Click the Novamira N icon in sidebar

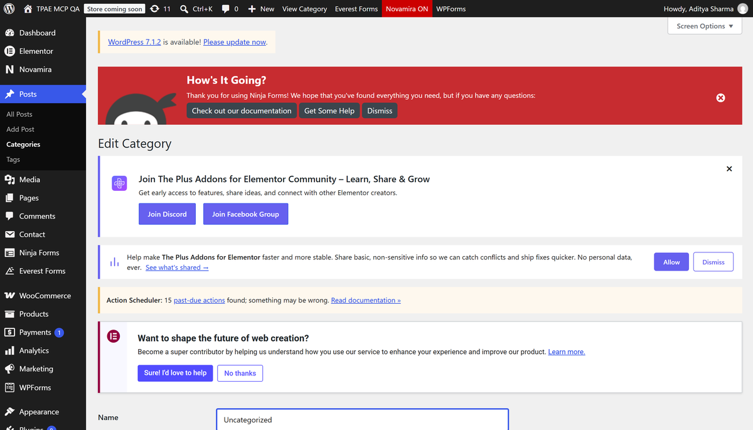(x=9, y=70)
